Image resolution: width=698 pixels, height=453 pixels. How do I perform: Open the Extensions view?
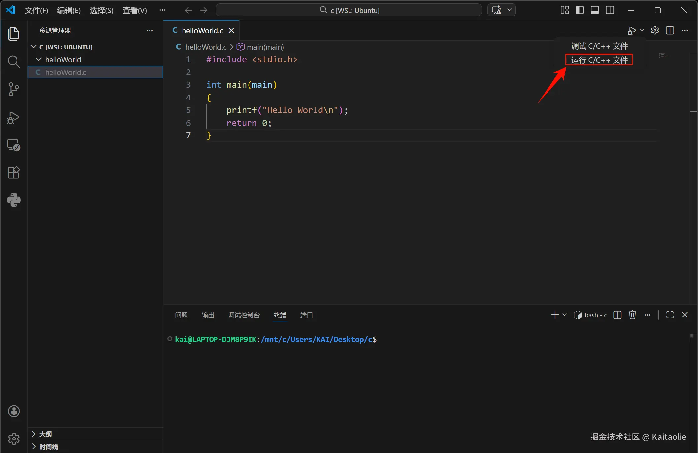14,173
